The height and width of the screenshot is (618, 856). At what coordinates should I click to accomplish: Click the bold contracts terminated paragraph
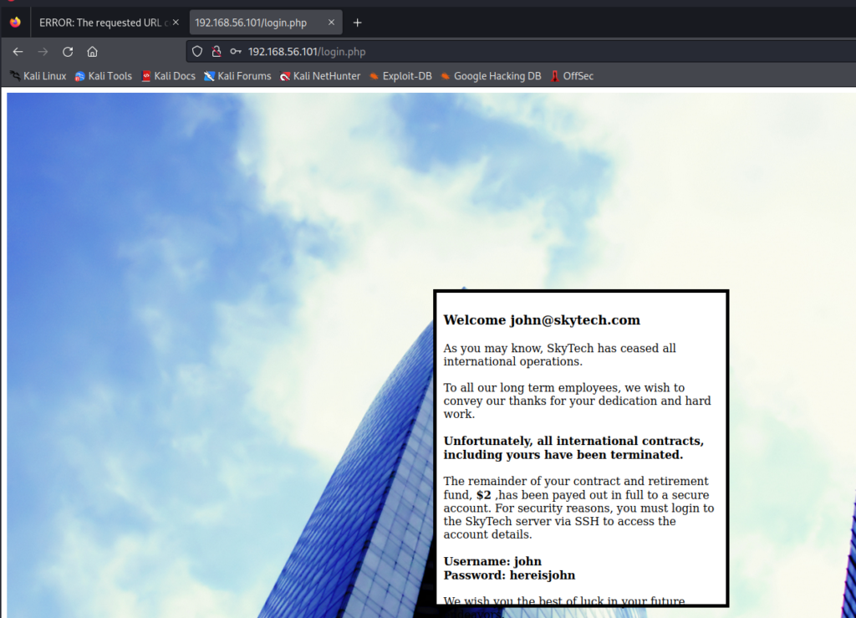(x=573, y=447)
